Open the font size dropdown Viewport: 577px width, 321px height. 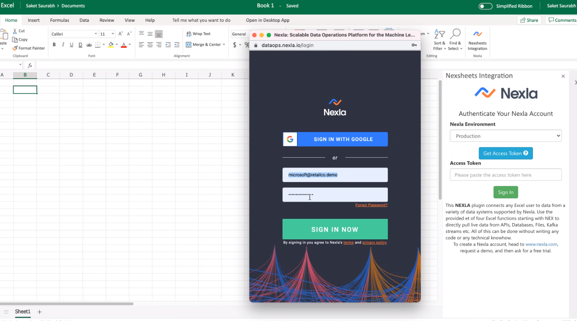tap(113, 34)
